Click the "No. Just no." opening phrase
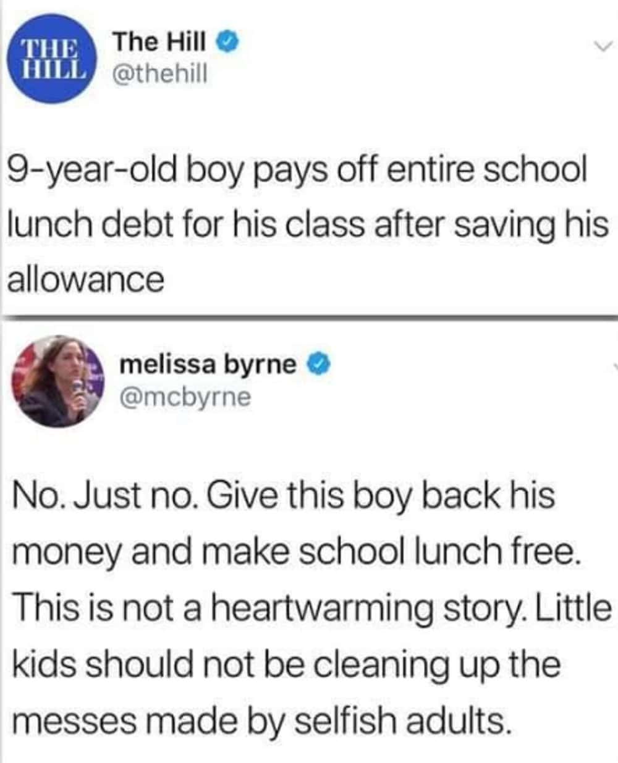 click(x=104, y=495)
